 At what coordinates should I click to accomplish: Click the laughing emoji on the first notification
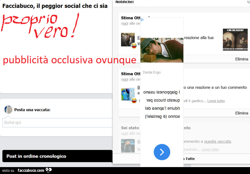[x=134, y=46]
